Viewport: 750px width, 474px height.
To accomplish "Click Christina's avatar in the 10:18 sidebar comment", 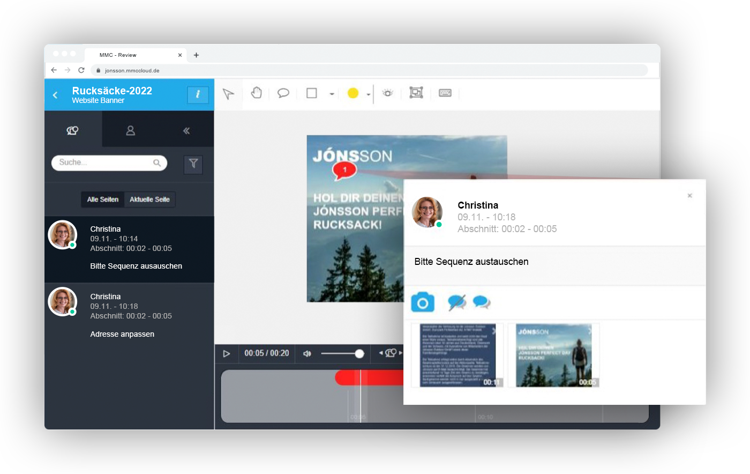I will (63, 301).
